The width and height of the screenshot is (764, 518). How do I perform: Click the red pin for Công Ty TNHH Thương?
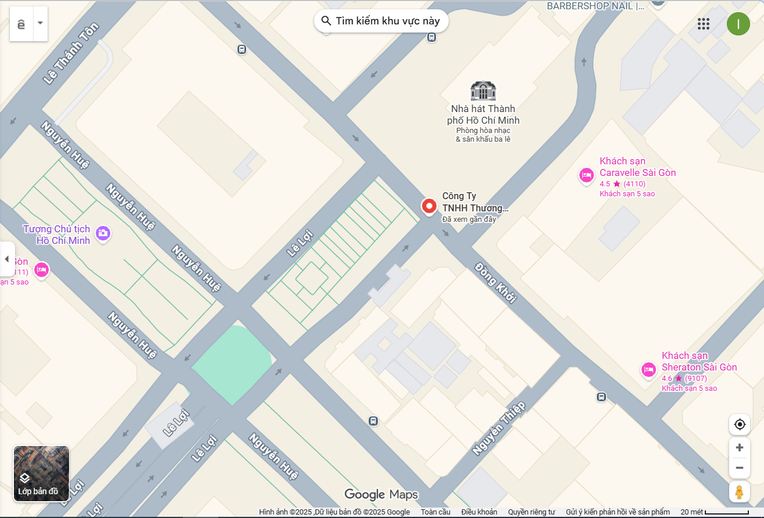pyautogui.click(x=429, y=206)
